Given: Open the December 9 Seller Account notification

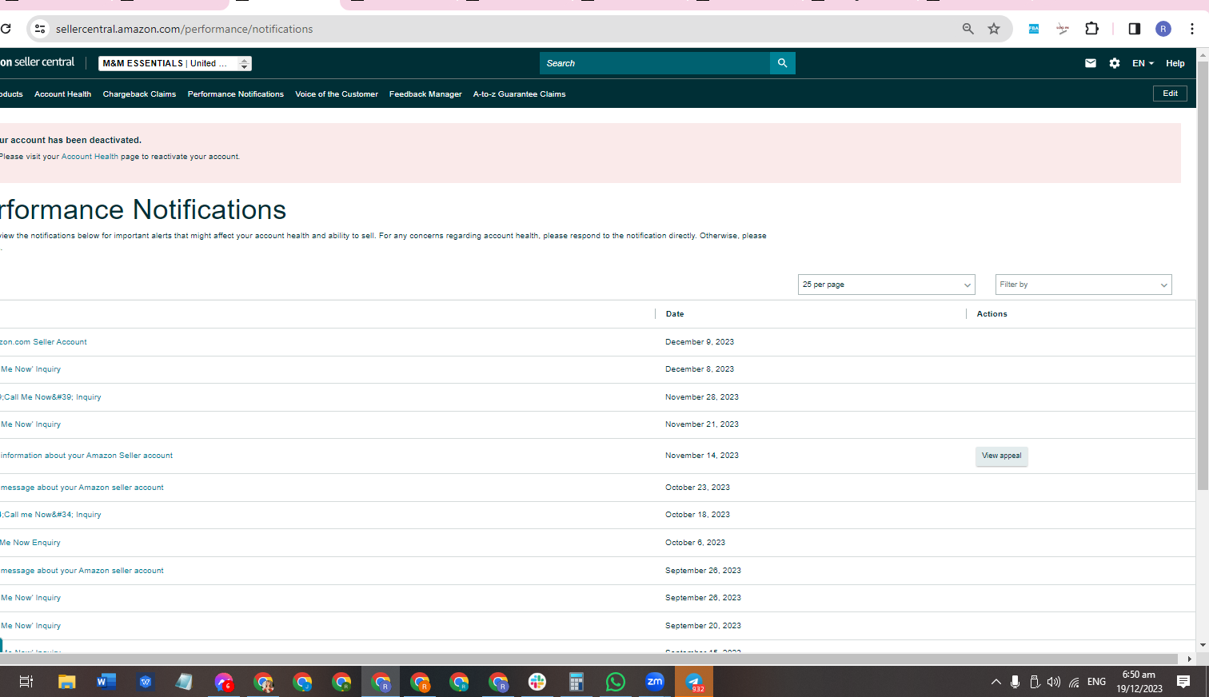Looking at the screenshot, I should tap(43, 342).
